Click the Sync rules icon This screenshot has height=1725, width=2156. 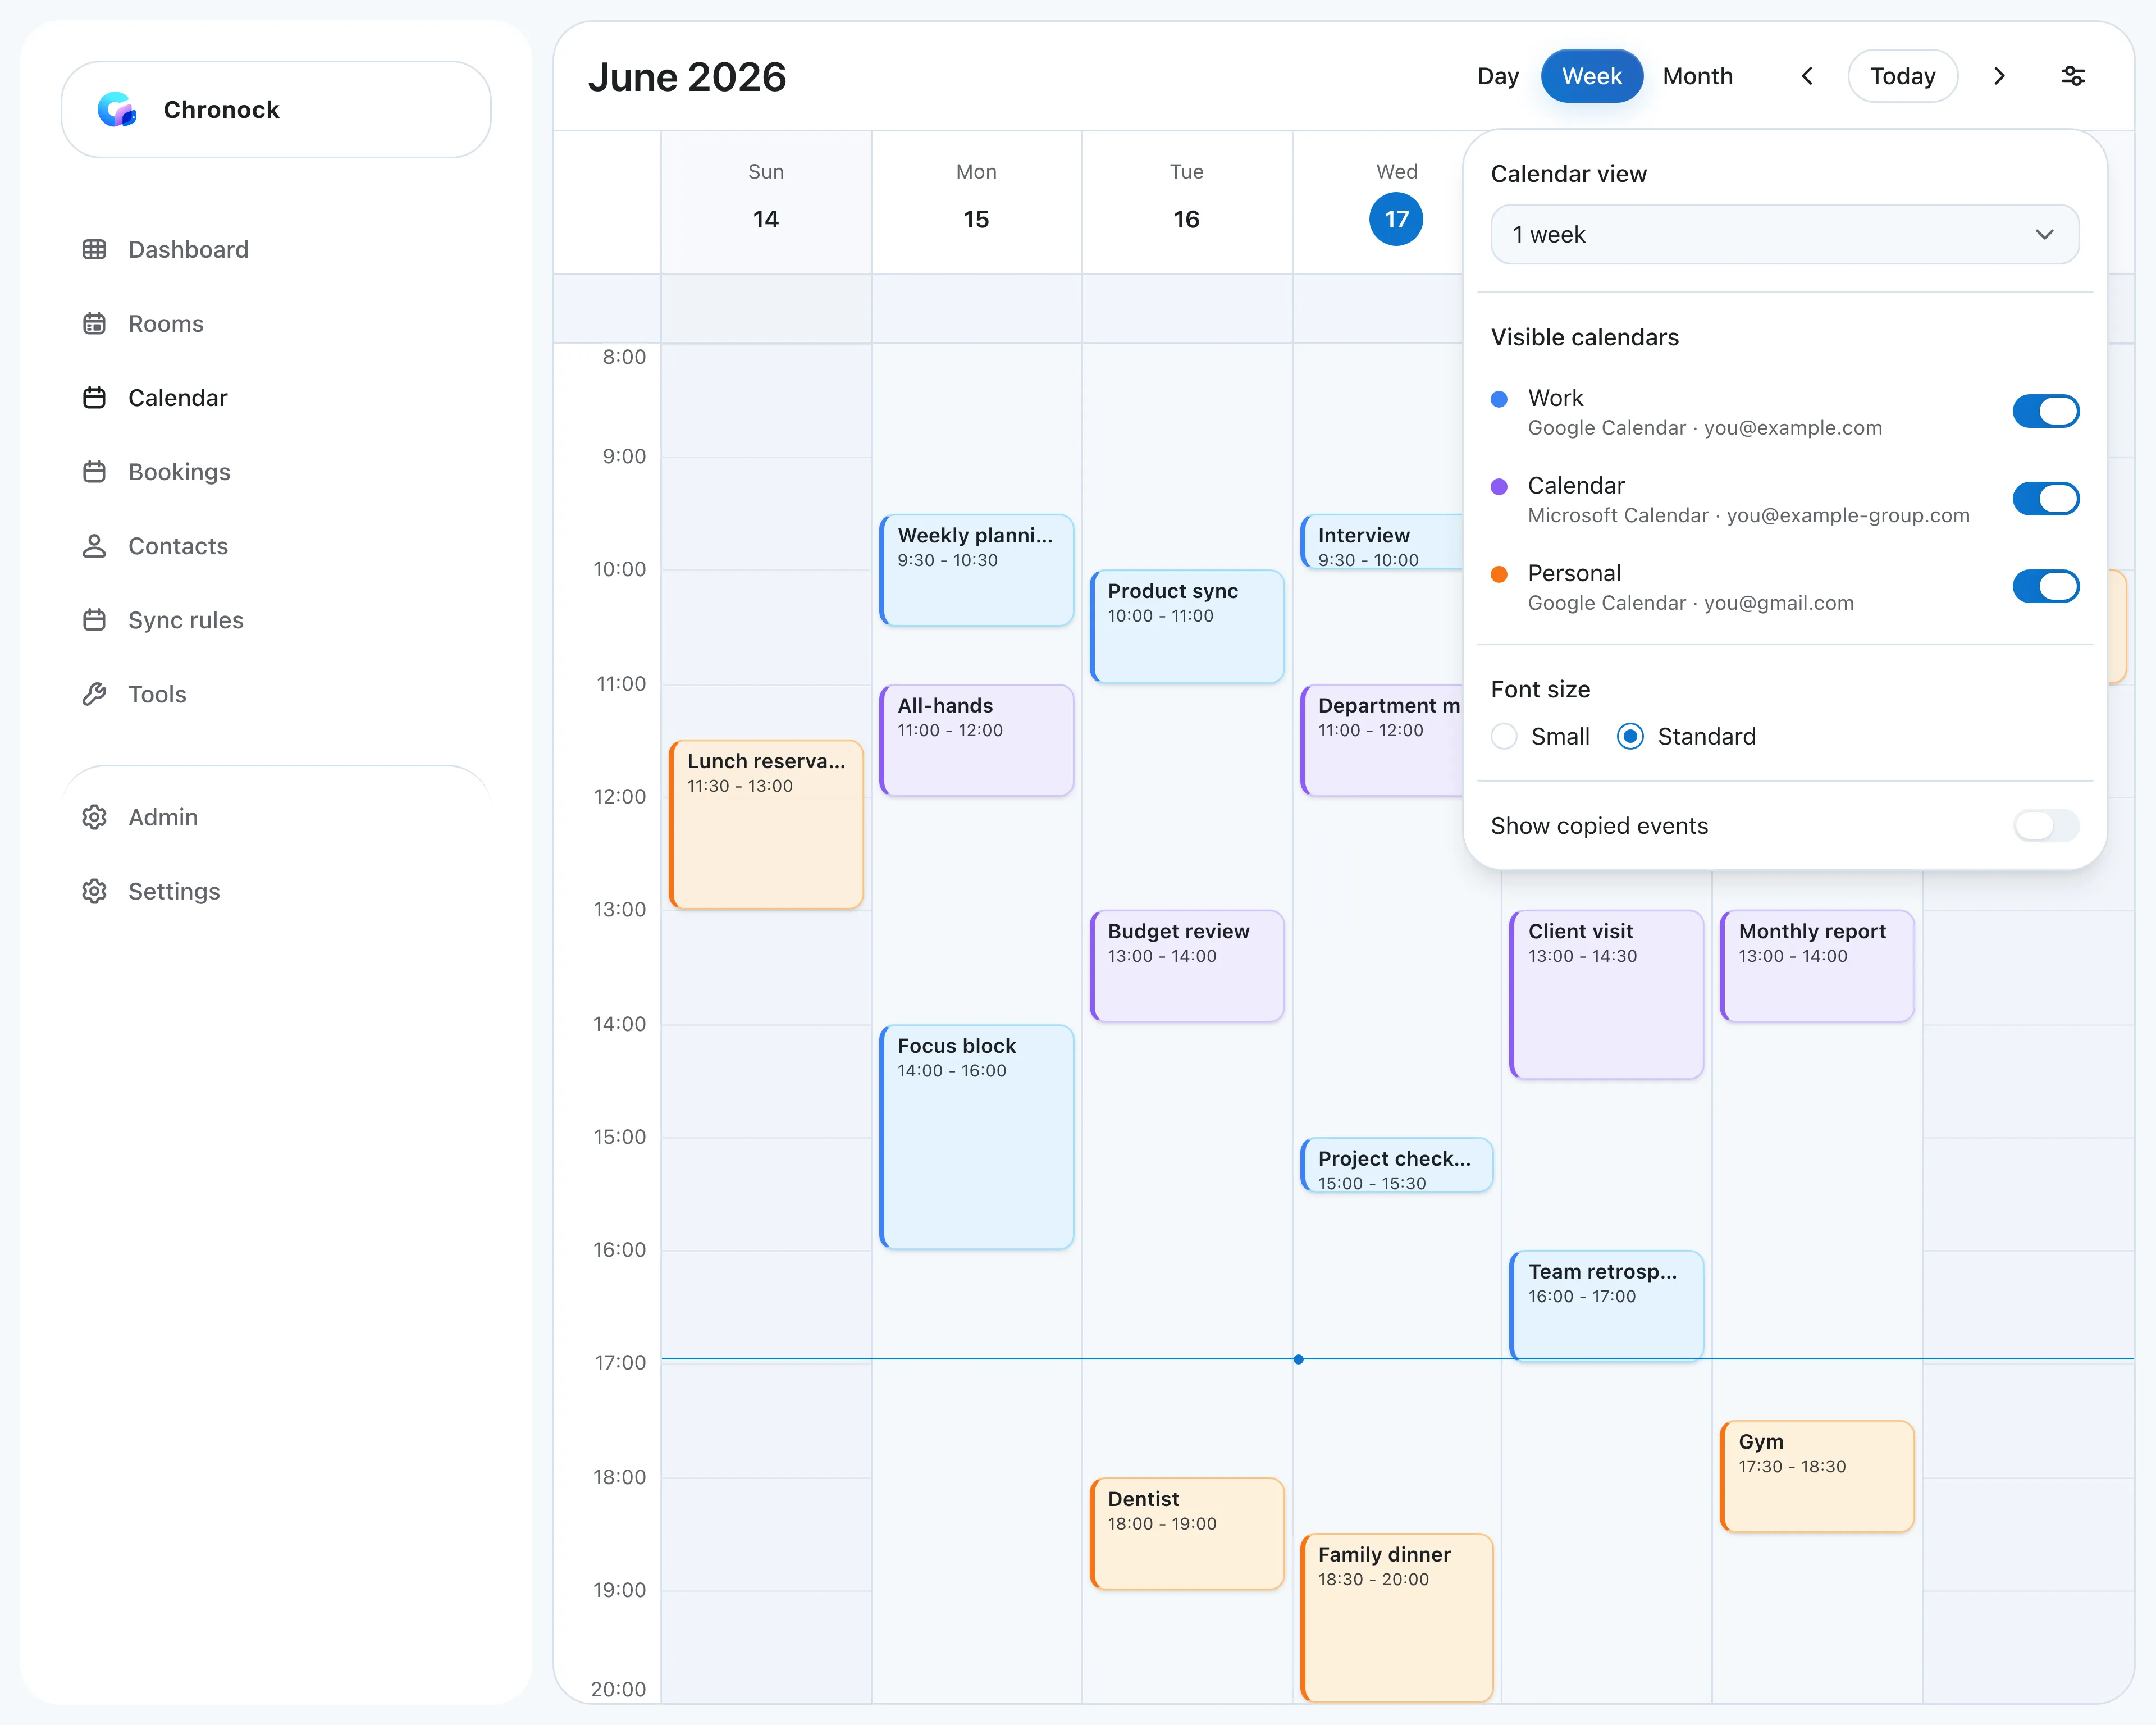pos(94,619)
